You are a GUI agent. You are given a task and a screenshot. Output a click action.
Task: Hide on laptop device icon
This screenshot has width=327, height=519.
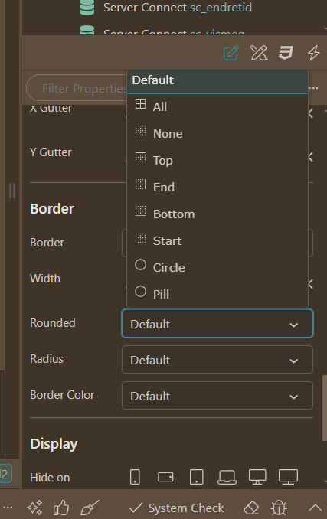tap(227, 477)
